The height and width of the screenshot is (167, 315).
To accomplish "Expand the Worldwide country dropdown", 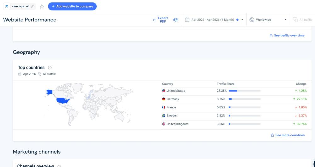I will [268, 20].
